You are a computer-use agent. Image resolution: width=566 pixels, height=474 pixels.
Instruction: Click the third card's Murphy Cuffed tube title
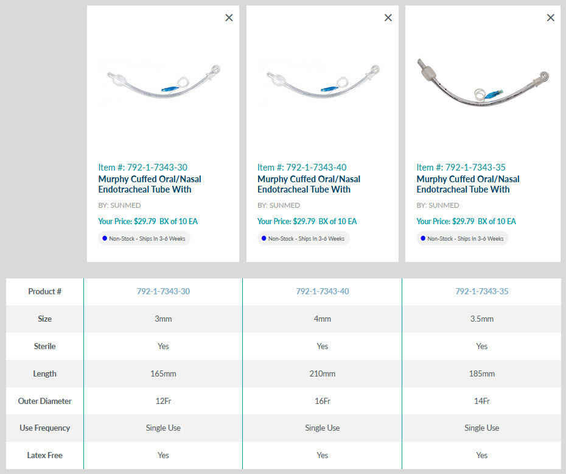pyautogui.click(x=468, y=184)
